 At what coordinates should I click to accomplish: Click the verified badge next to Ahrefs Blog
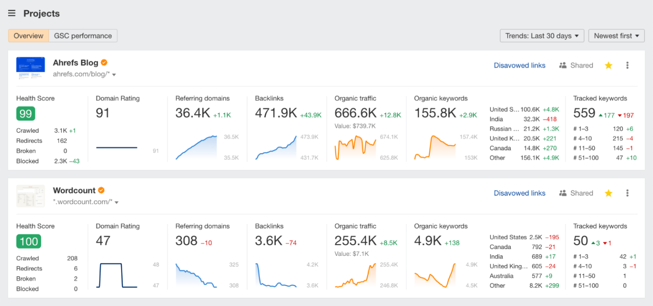pos(104,62)
